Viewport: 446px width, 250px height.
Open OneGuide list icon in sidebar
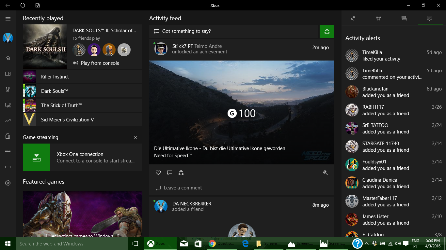pyautogui.click(x=8, y=152)
